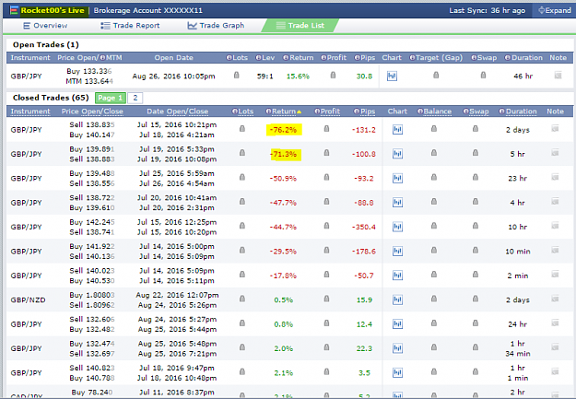Sort closed trades by Pips column
Viewport: 576px width, 399px height.
point(364,111)
